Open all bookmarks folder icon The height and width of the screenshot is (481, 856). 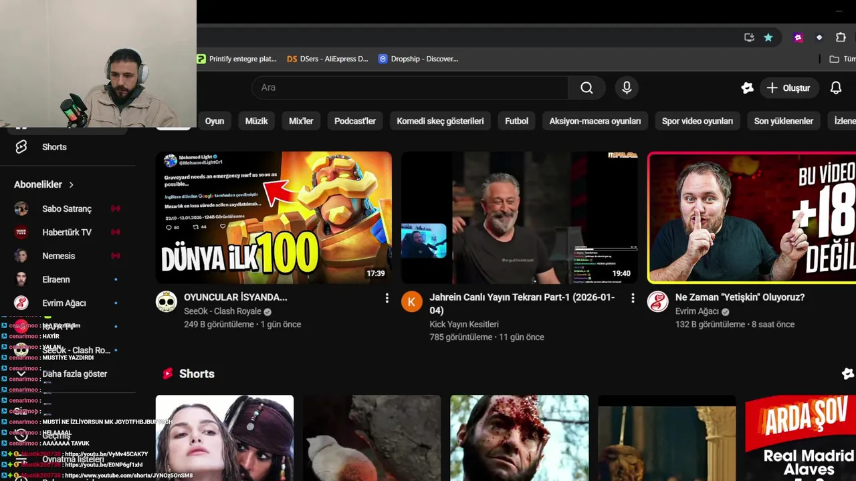(834, 59)
